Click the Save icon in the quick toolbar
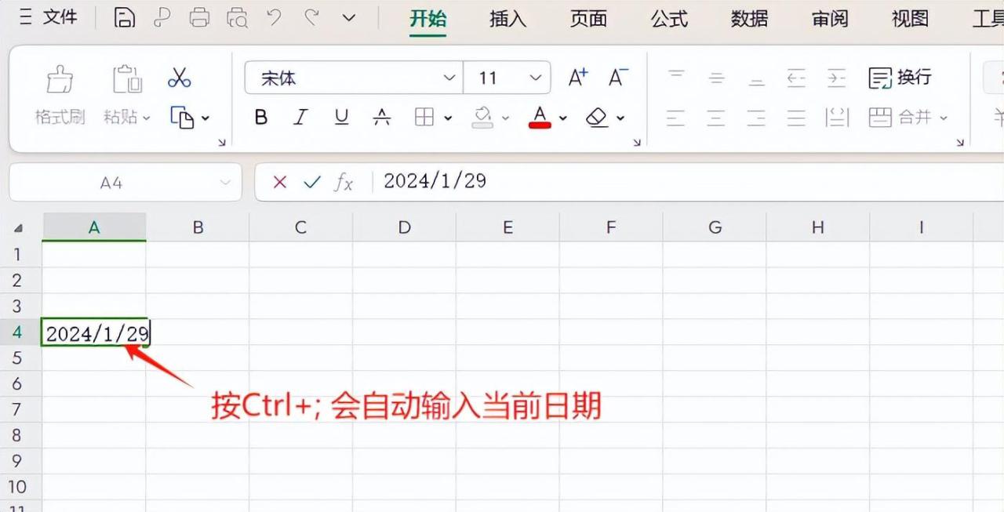This screenshot has height=512, width=1004. coord(124,17)
